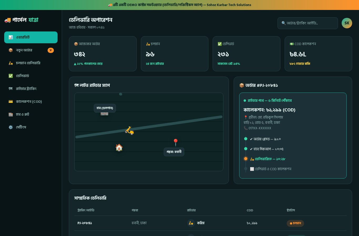The width and height of the screenshot is (359, 236).
Task: Click the COD column header in the table
Action: 250,210
